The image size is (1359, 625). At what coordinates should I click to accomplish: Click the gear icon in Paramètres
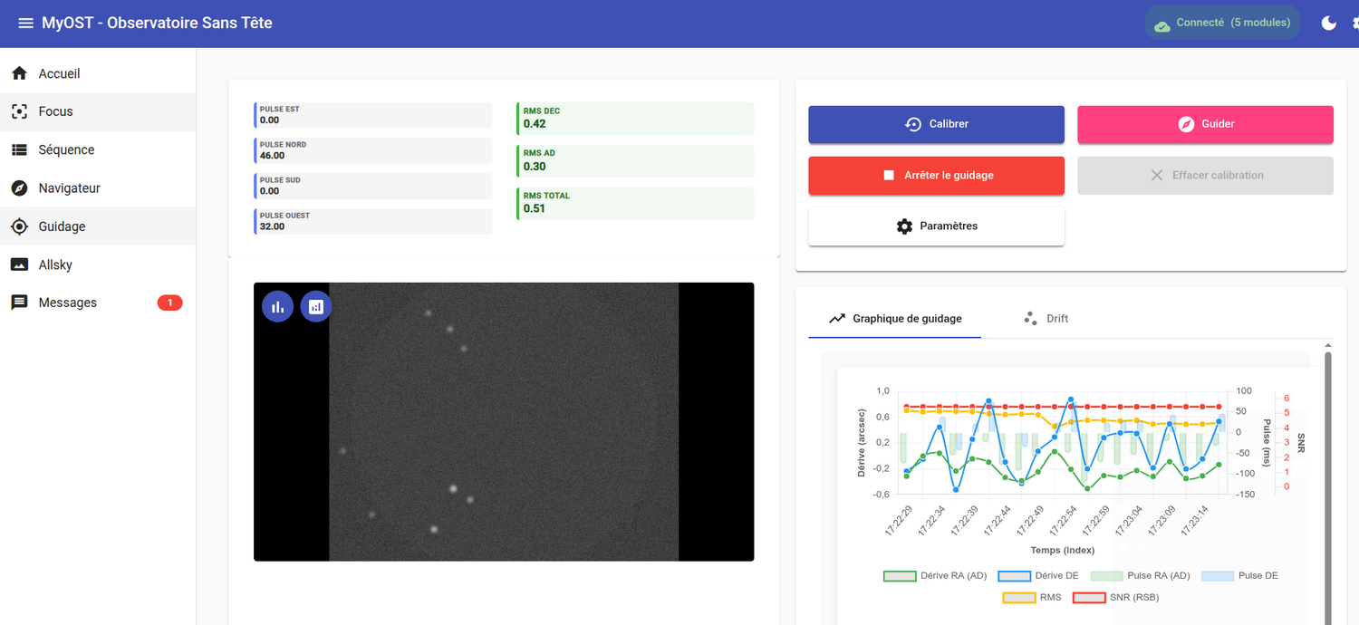pos(904,226)
